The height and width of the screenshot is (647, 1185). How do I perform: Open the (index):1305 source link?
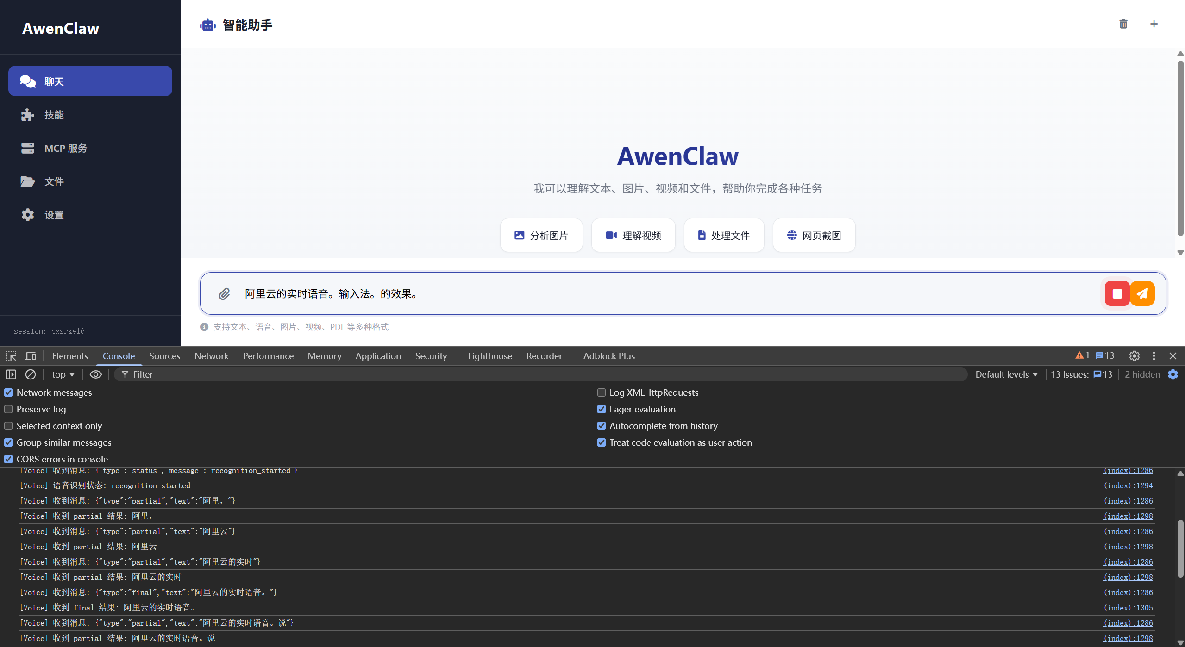coord(1128,608)
